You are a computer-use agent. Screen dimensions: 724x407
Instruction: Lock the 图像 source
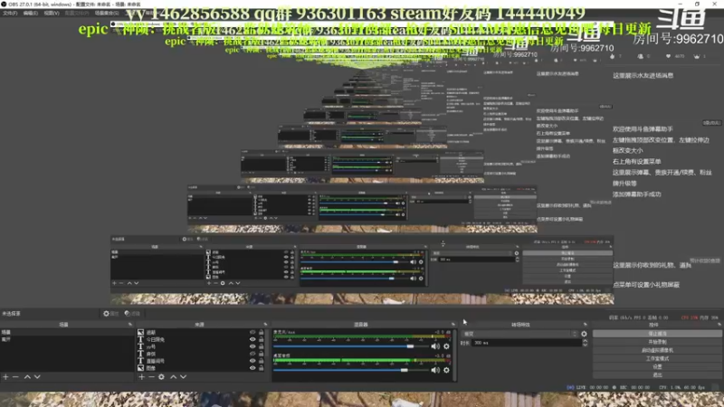[262, 368]
